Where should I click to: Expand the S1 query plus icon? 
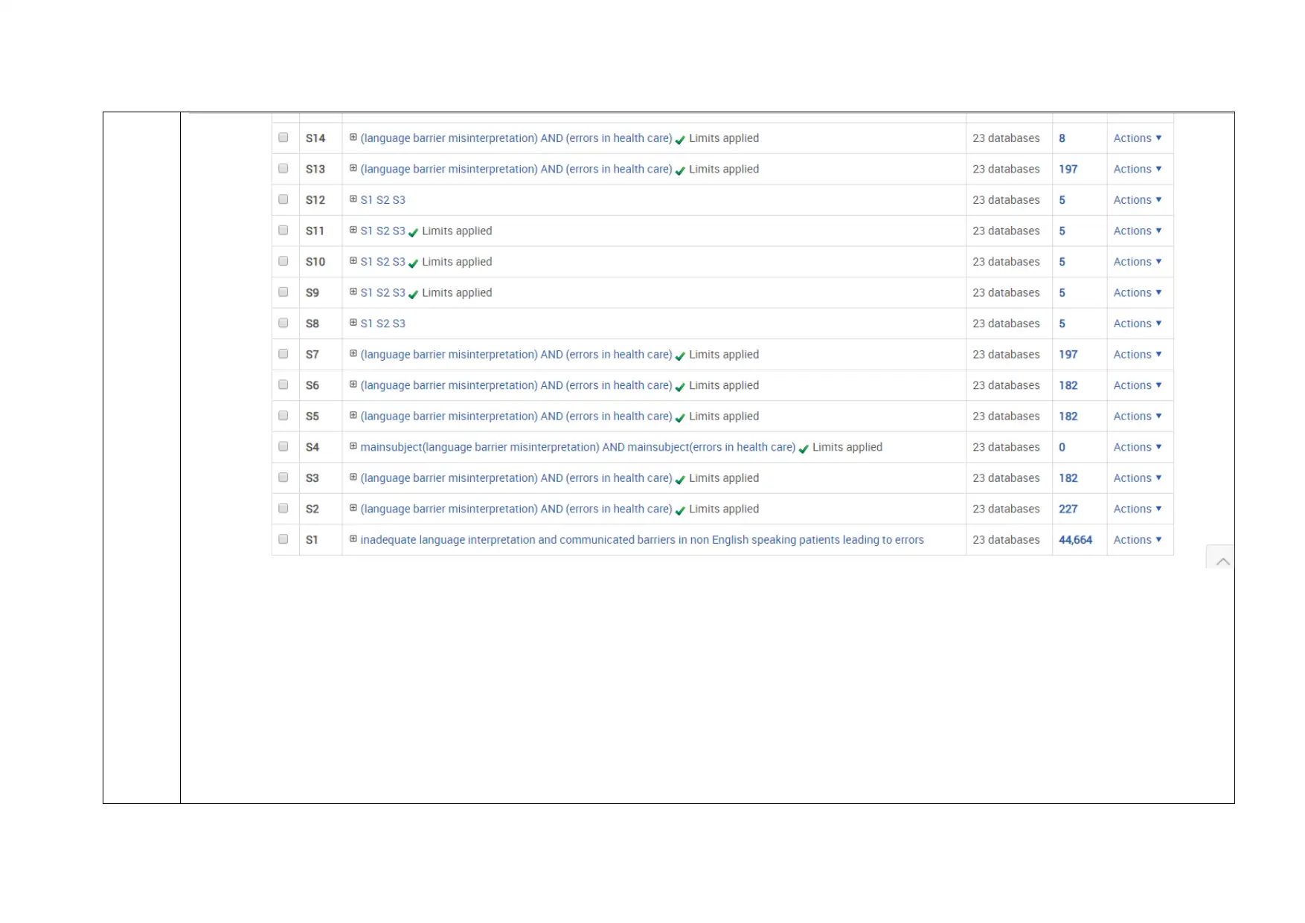coord(353,538)
